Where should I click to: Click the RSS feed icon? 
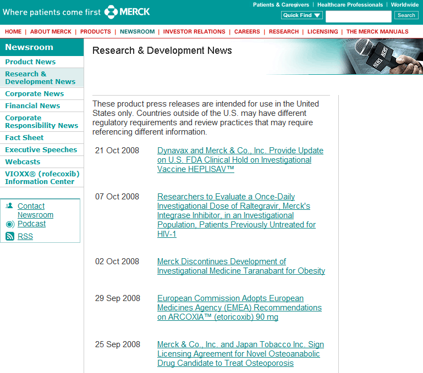click(x=10, y=236)
